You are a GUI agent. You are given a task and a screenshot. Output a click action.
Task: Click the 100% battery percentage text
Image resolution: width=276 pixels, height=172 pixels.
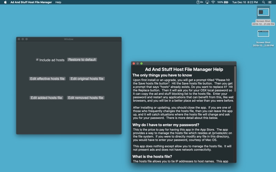220,2
